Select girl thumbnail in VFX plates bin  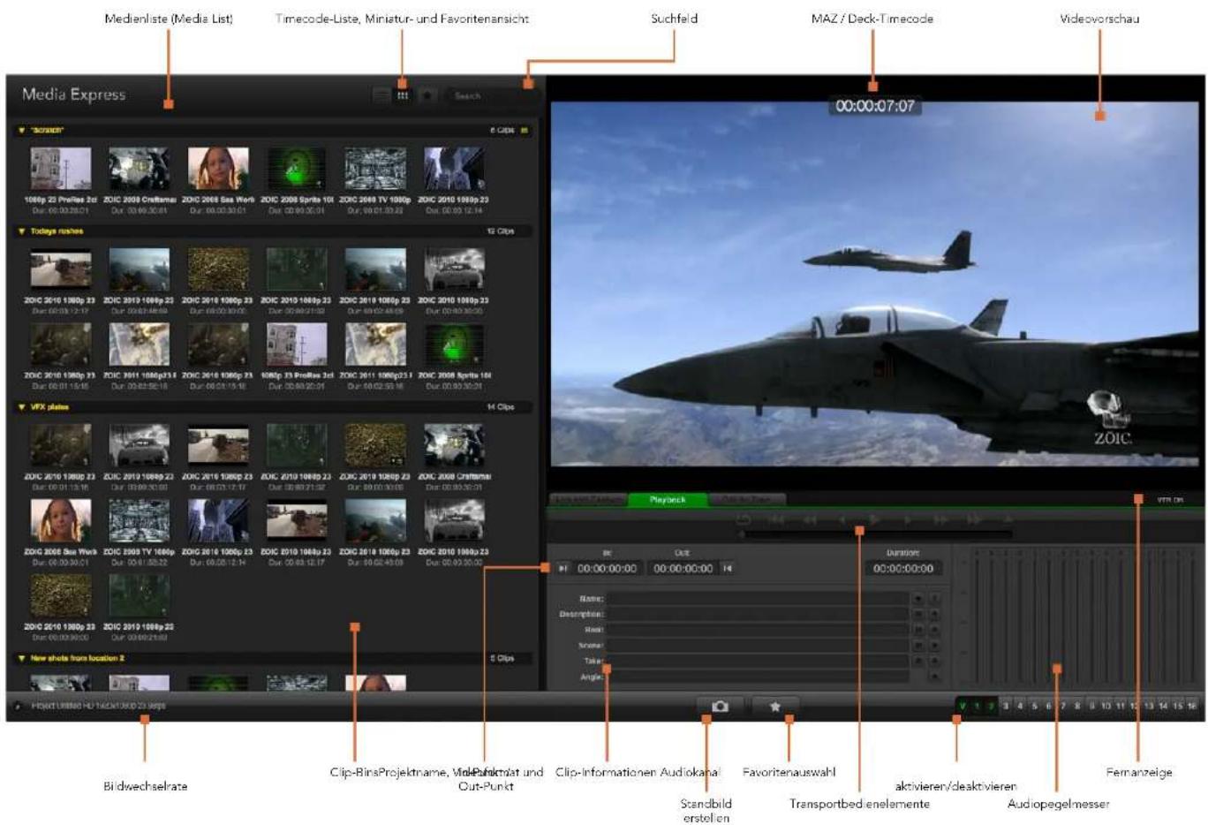(60, 521)
